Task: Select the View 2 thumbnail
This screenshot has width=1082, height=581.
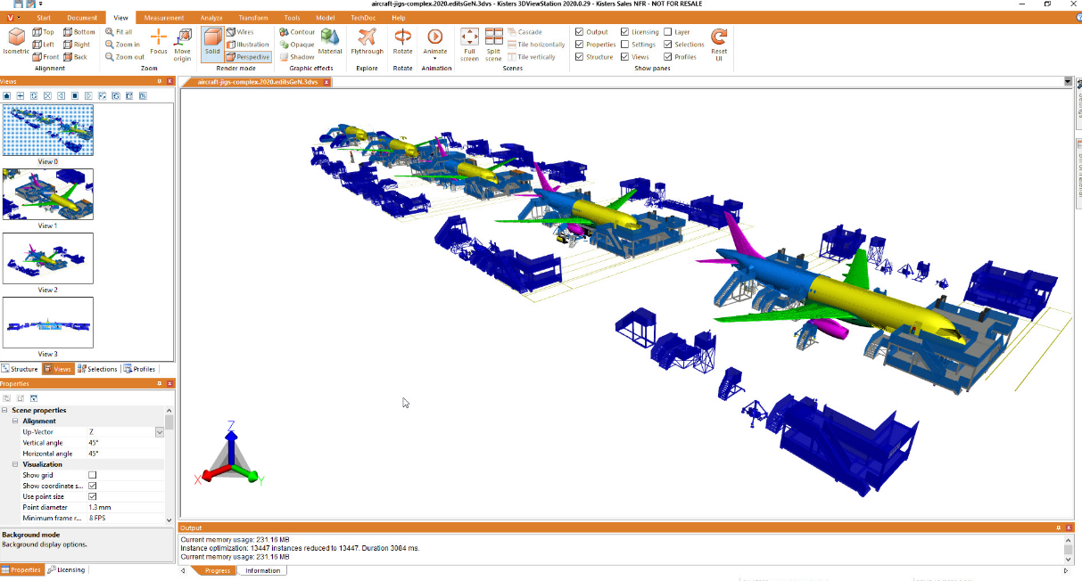Action: (47, 258)
